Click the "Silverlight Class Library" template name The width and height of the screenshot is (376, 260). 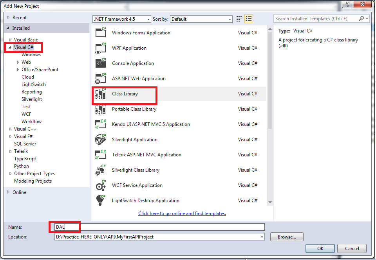[136, 170]
